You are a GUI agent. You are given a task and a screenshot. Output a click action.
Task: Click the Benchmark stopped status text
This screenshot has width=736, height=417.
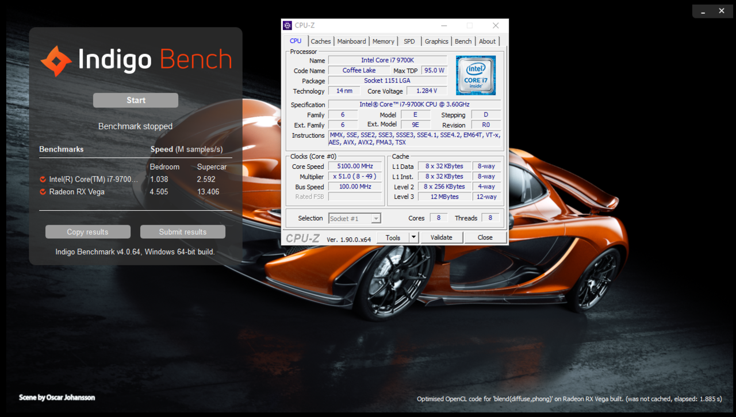tap(135, 126)
